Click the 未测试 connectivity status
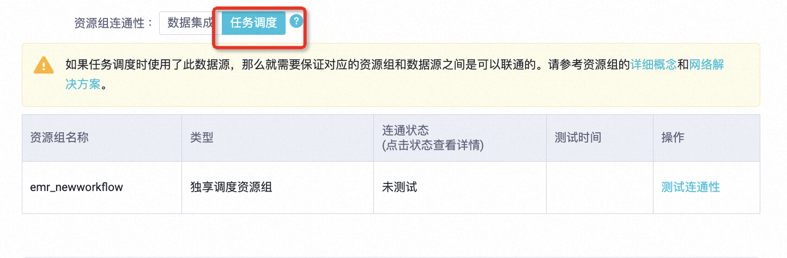787x258 pixels. tap(399, 187)
